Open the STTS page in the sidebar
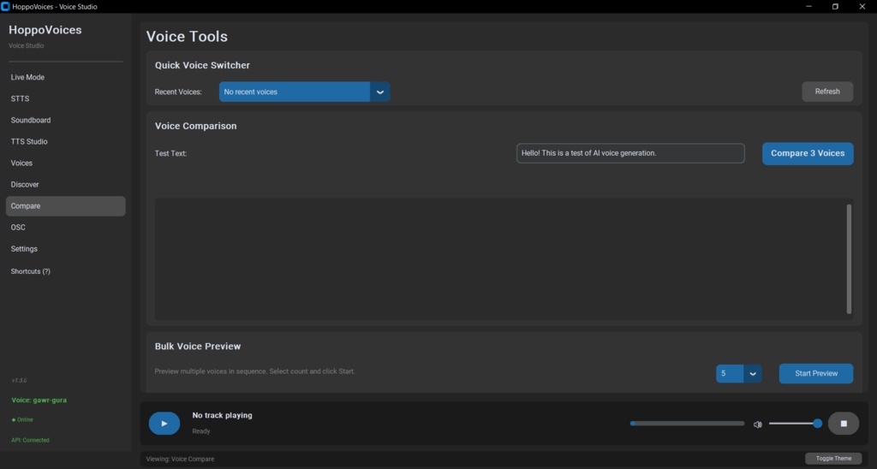This screenshot has height=469, width=877. coord(65,98)
